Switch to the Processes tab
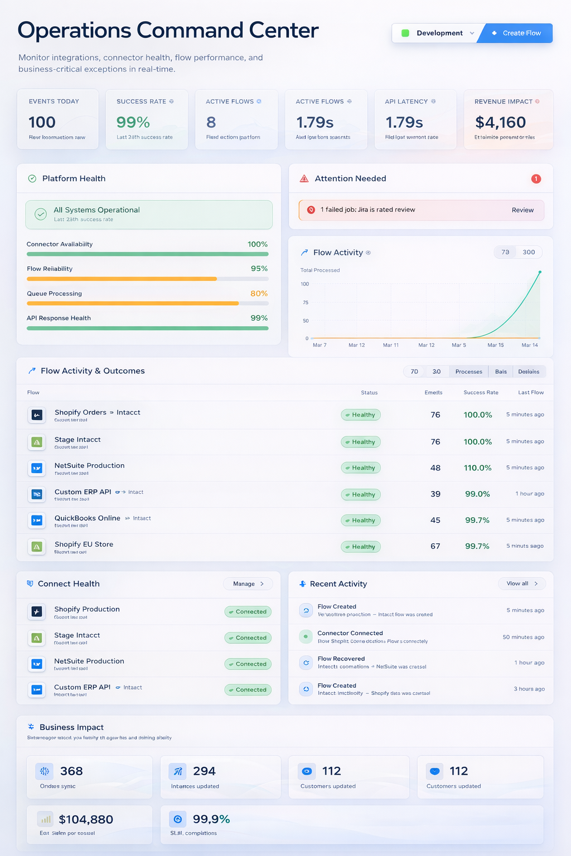Screen dimensions: 571x856 pos(468,371)
